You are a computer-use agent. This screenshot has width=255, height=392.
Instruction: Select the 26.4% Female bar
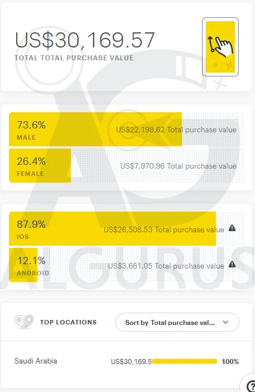point(40,165)
